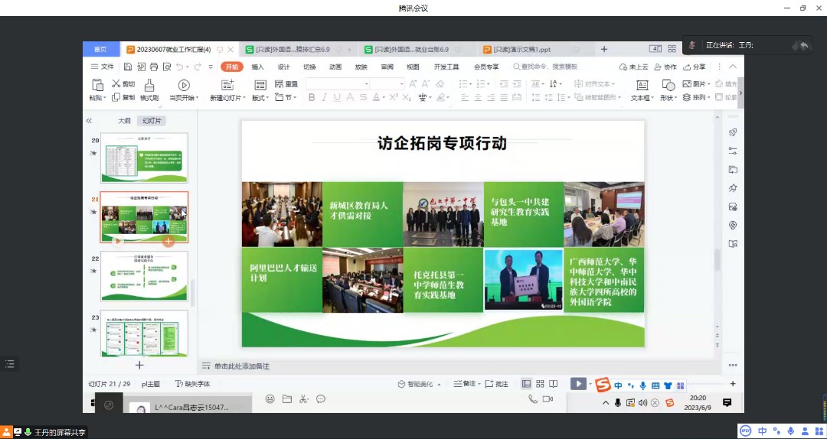
Task: Open the font color dropdown arrow
Action: click(384, 97)
